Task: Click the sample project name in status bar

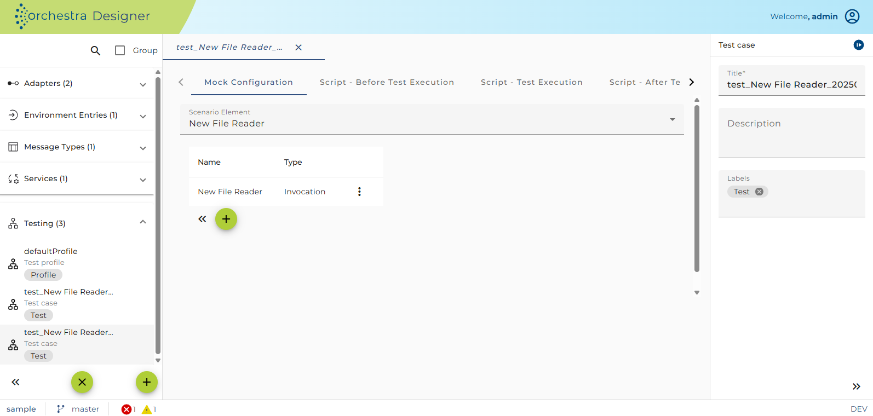Action: 21,409
